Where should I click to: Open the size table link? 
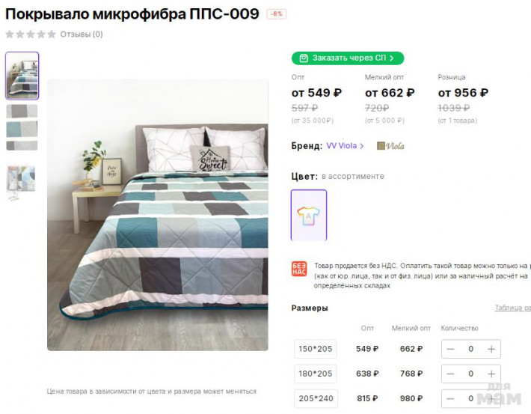click(x=513, y=308)
